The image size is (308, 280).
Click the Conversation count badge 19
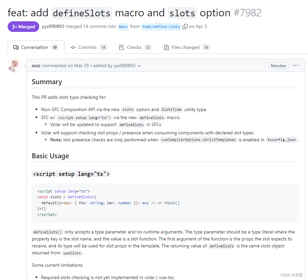click(55, 48)
